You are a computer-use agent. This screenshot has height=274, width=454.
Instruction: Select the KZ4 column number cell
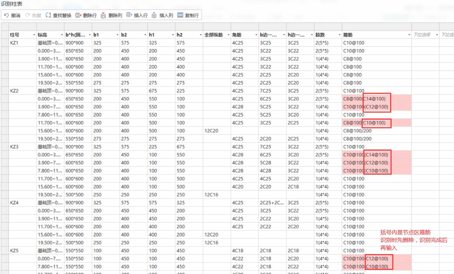pyautogui.click(x=23, y=203)
